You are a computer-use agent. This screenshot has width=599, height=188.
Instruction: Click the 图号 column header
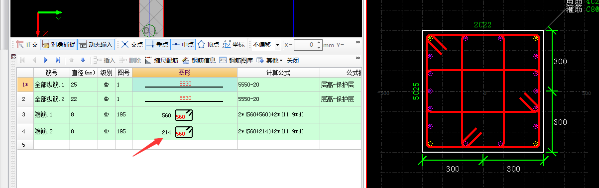(x=123, y=73)
